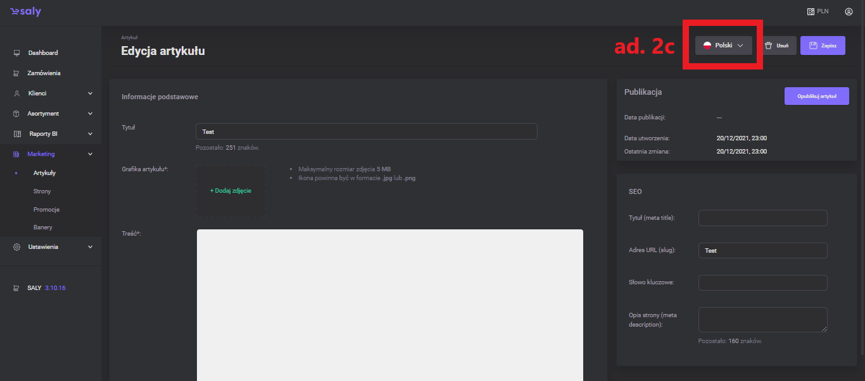Go to Promocje submenu item
The image size is (865, 381).
[46, 210]
